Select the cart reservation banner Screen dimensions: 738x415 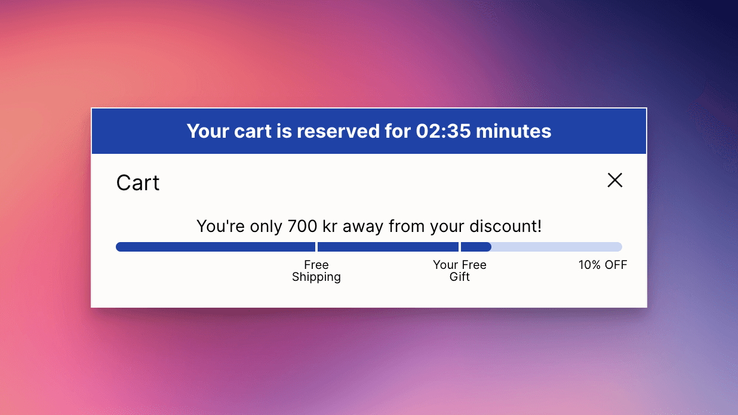click(x=369, y=131)
